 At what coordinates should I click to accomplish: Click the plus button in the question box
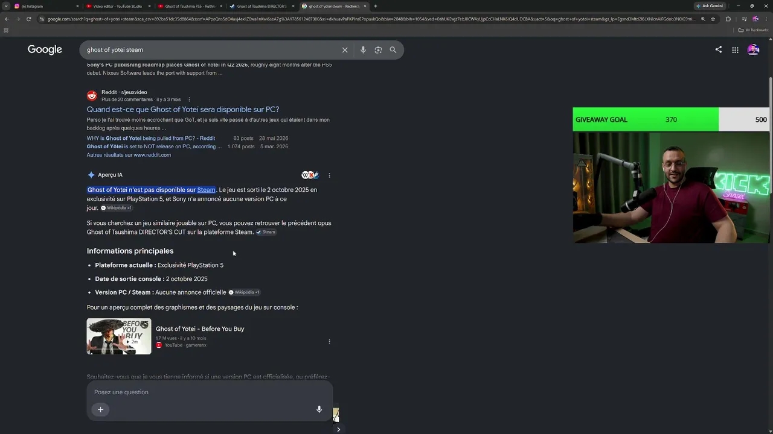[100, 409]
